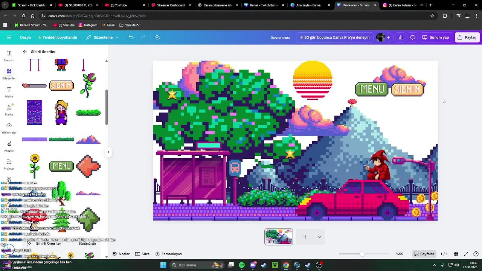Add the blonde princess character element
The height and width of the screenshot is (271, 482).
click(x=61, y=113)
